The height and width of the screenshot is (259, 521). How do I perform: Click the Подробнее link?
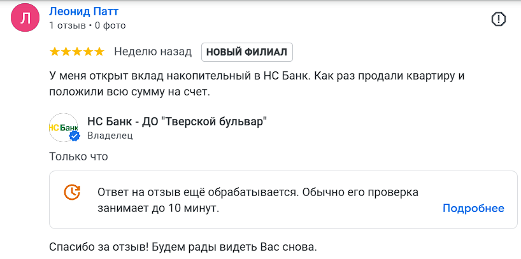pos(473,208)
